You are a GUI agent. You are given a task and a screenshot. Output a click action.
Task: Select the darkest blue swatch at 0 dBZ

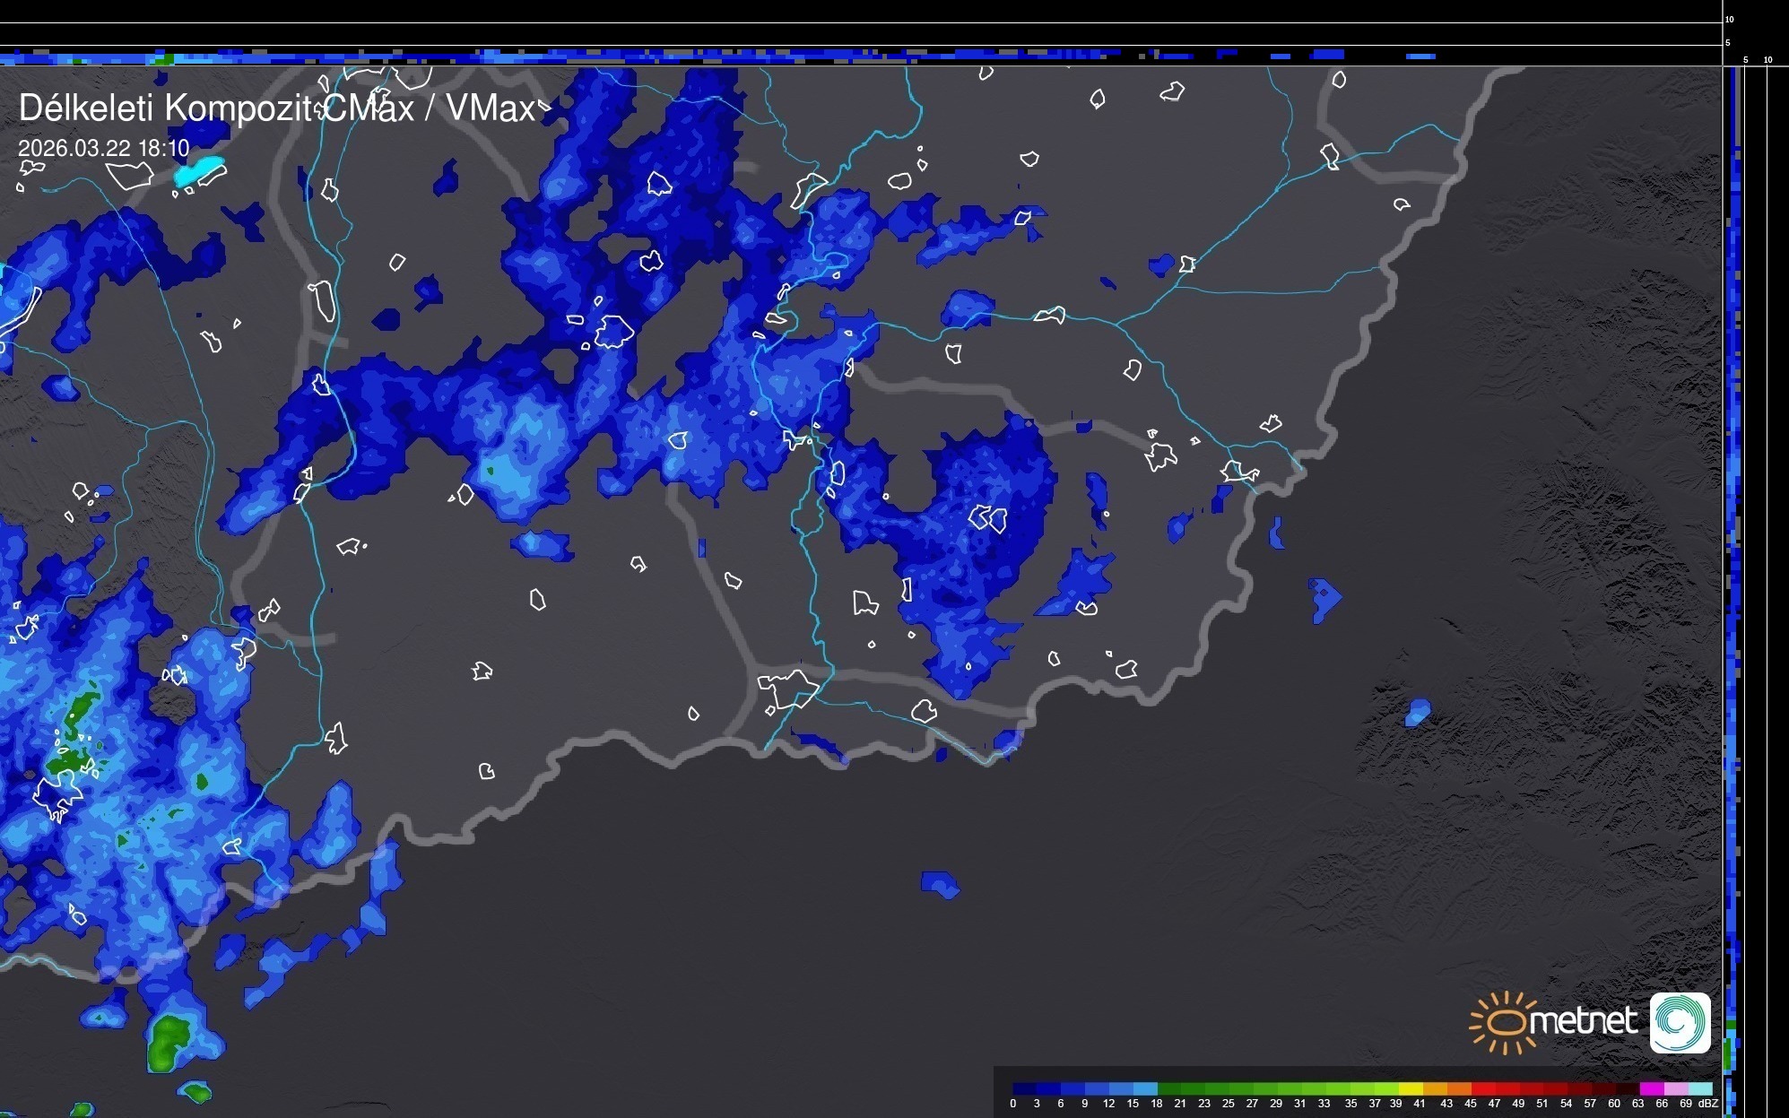coord(1024,1088)
